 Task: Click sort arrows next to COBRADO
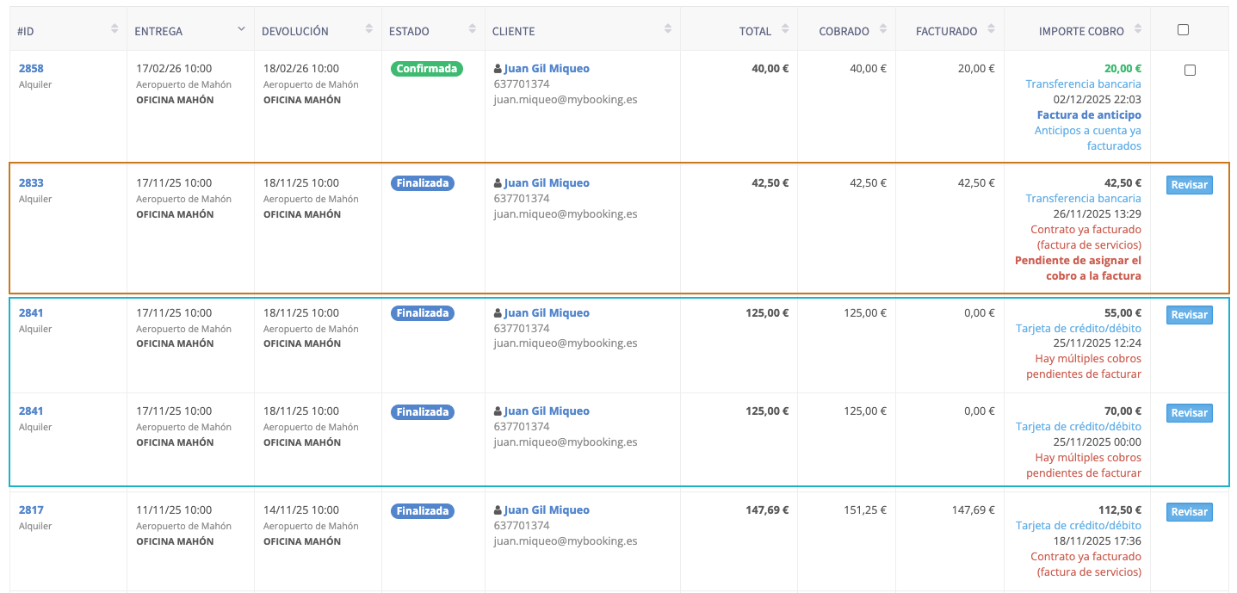coord(882,29)
